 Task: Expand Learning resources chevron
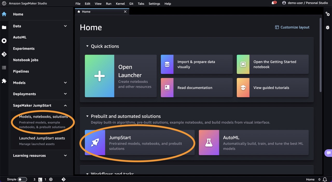point(65,156)
